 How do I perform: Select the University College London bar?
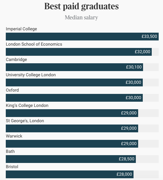pos(74,82)
